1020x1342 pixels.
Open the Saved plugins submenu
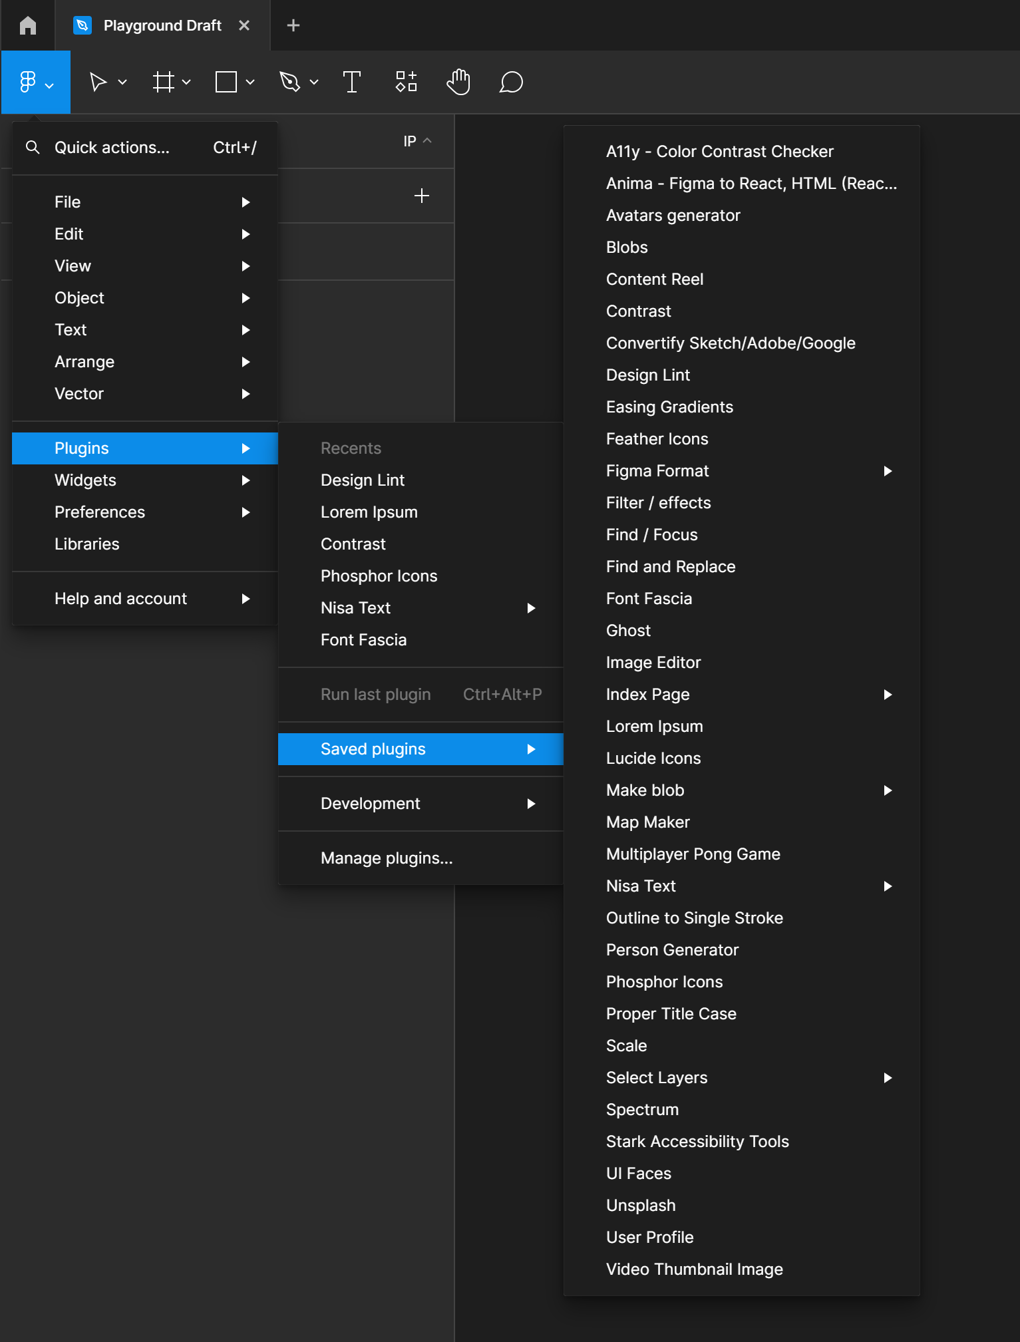point(421,749)
